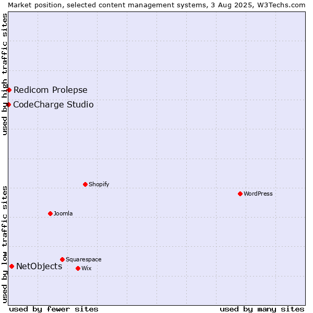Select the 'WordPress' label text
The image size is (313, 313).
pos(258,194)
